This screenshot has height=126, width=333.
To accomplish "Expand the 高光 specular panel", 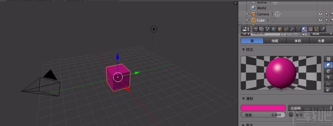I will pos(243,125).
